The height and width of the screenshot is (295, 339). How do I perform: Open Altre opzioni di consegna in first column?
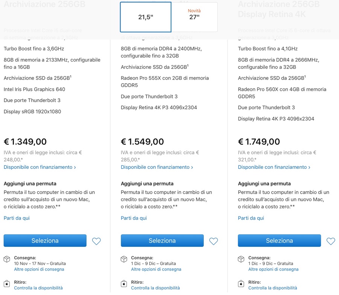pos(39,269)
